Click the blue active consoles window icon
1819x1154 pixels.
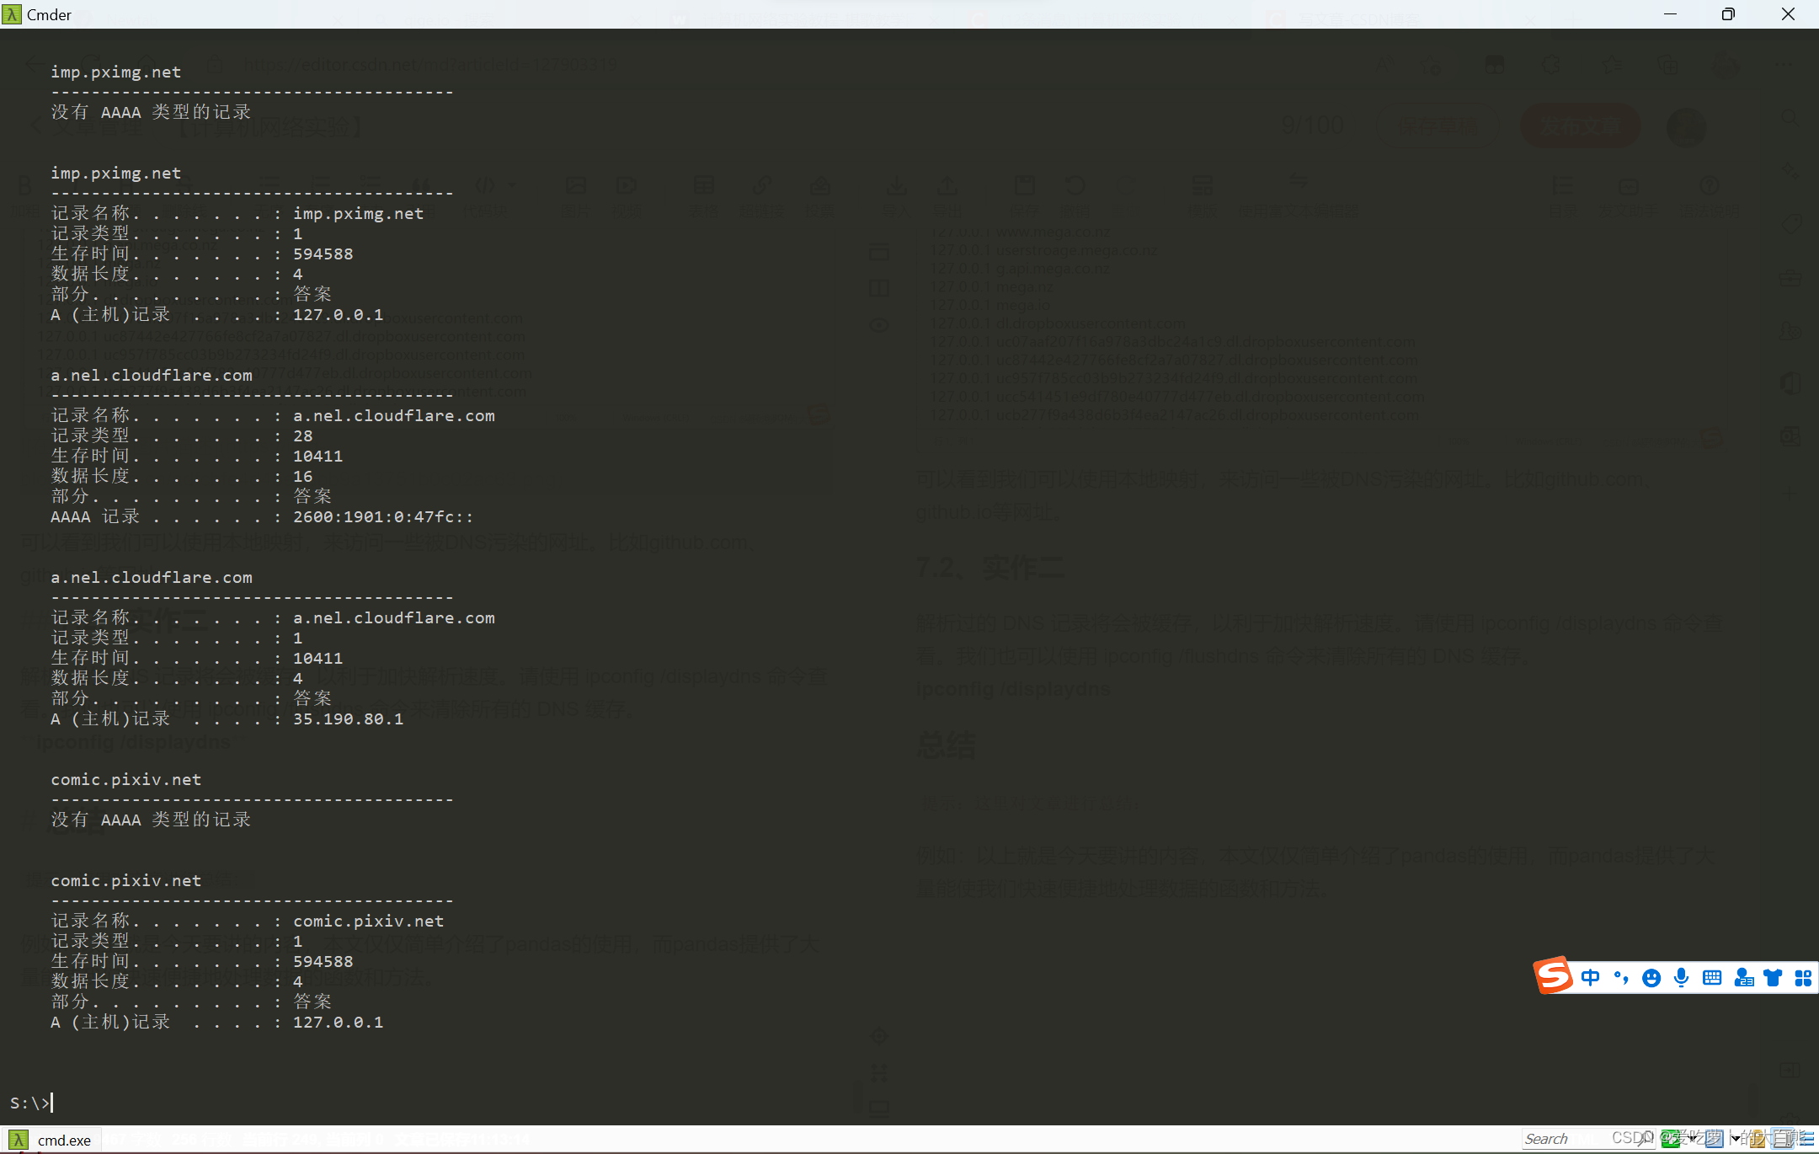1714,1139
